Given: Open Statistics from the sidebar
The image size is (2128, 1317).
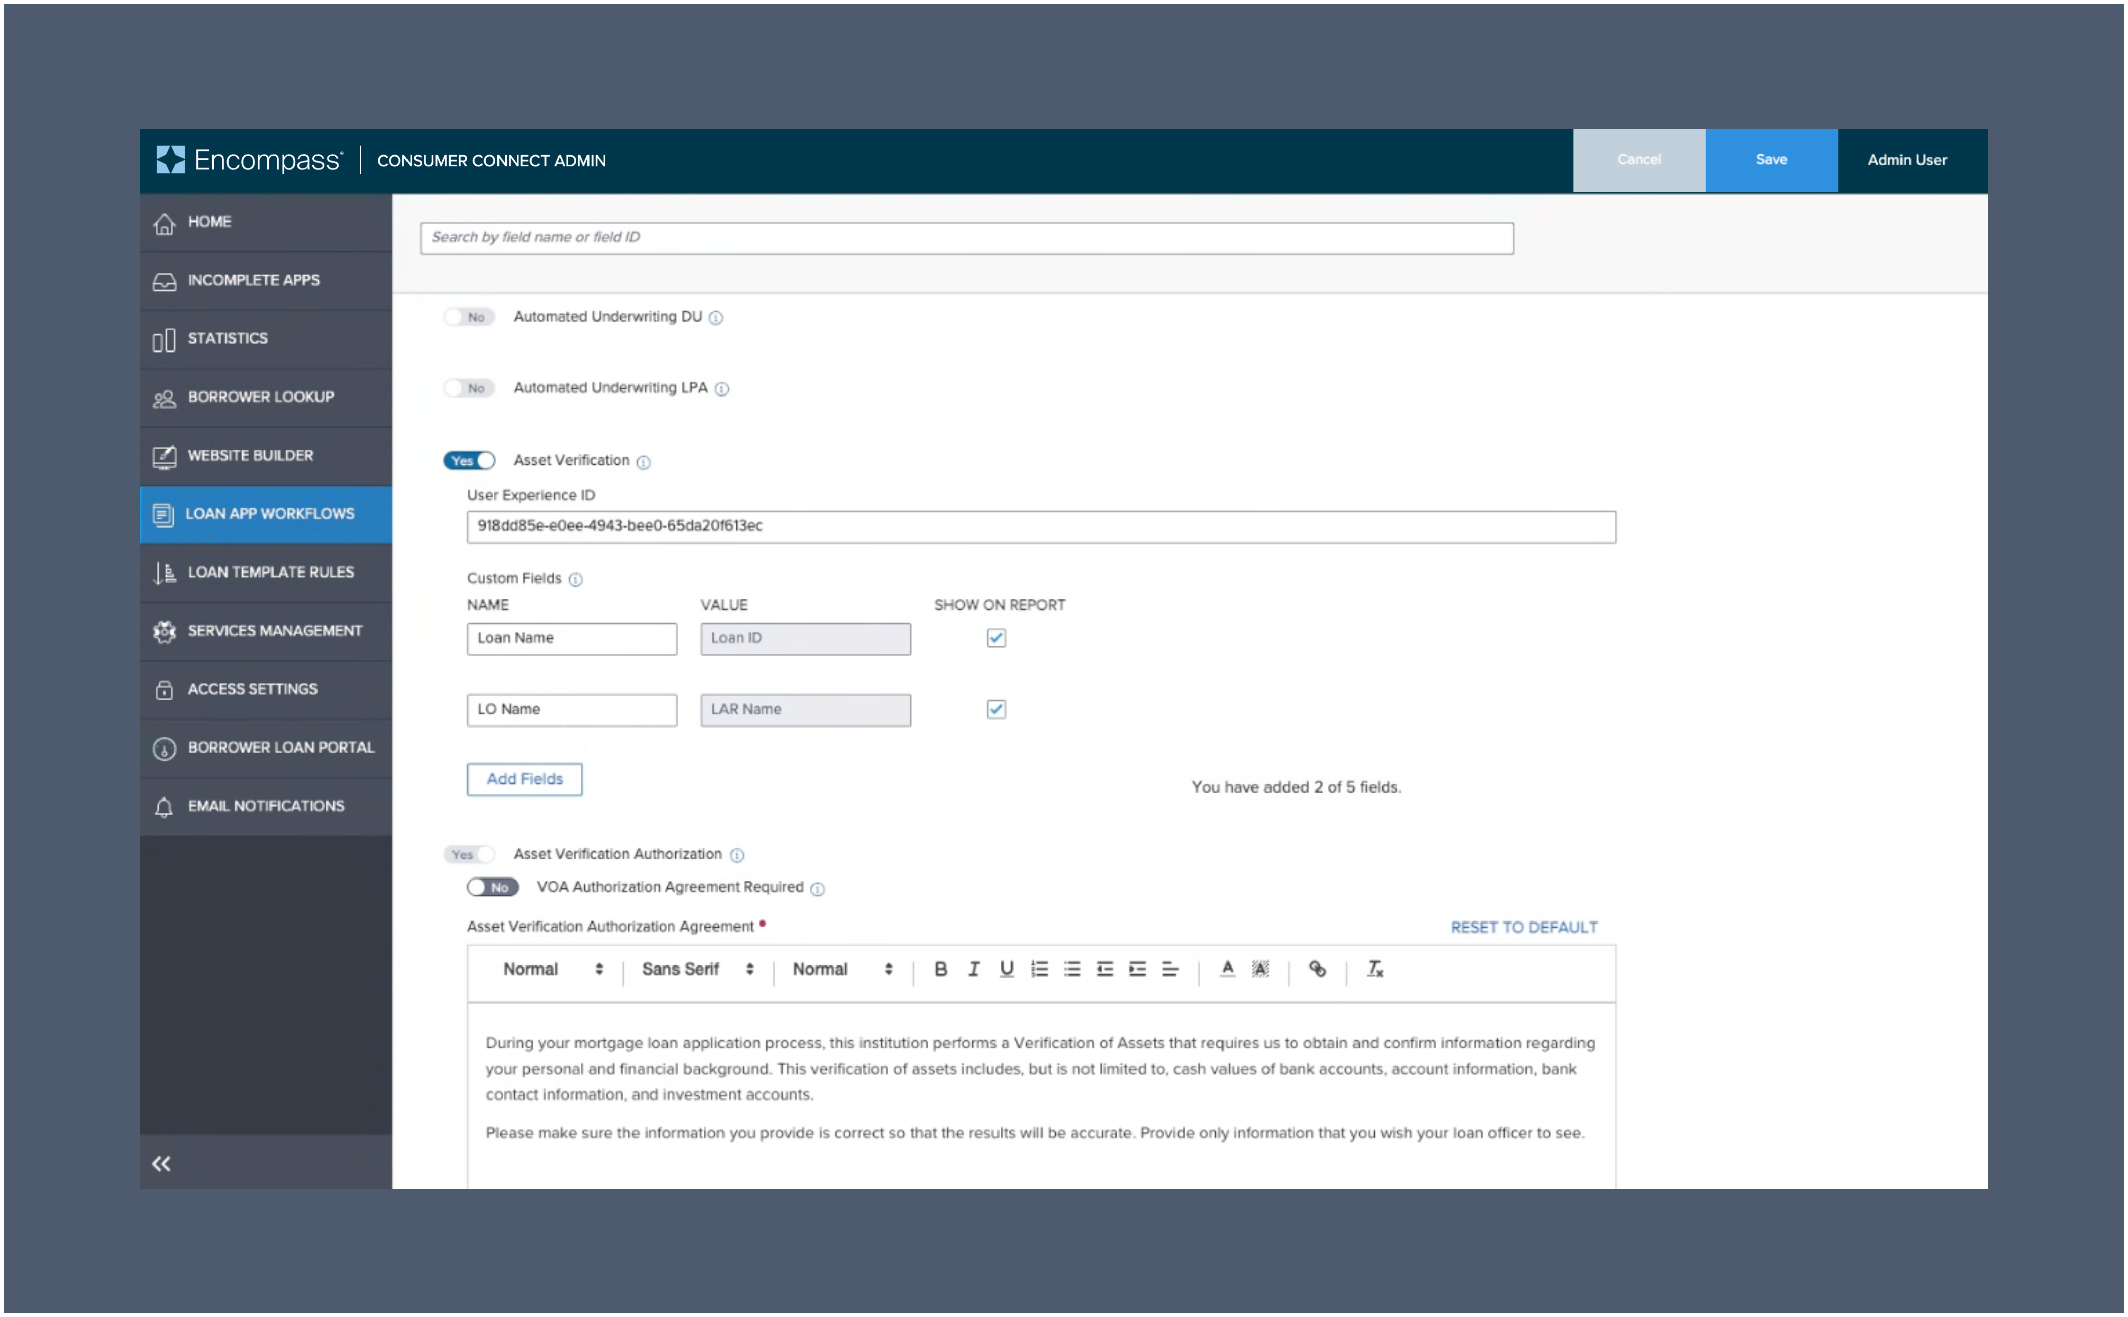Looking at the screenshot, I should pos(228,338).
